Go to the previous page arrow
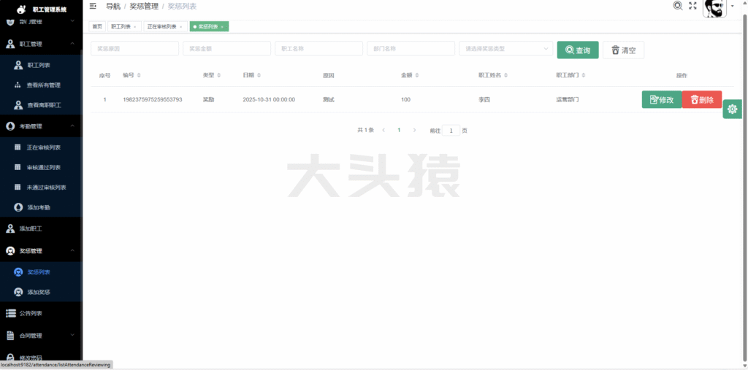 pos(383,130)
